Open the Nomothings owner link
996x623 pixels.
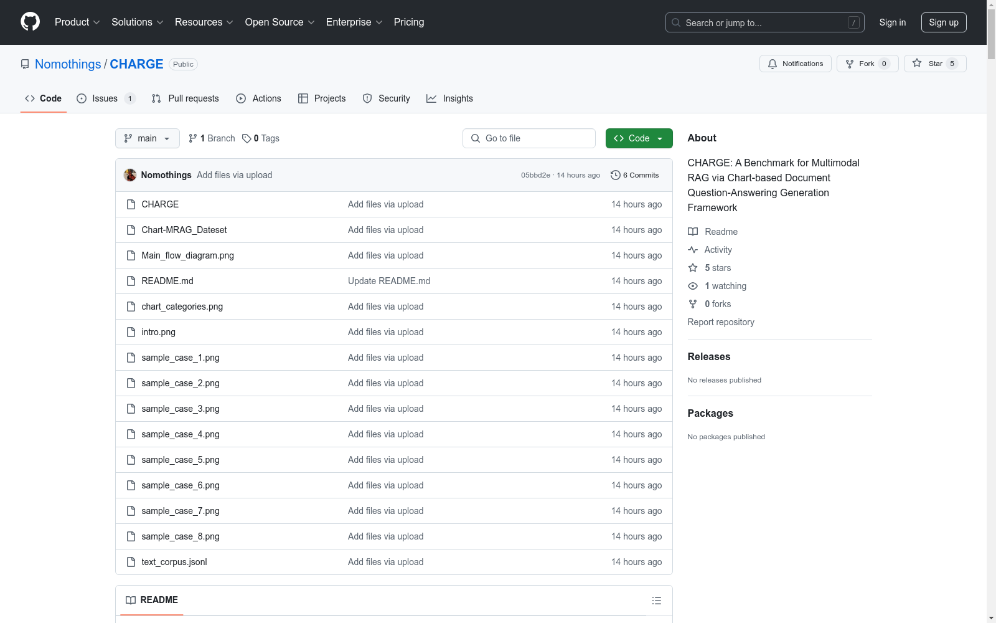click(x=68, y=64)
